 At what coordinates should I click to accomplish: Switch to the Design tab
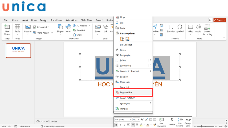(44, 20)
